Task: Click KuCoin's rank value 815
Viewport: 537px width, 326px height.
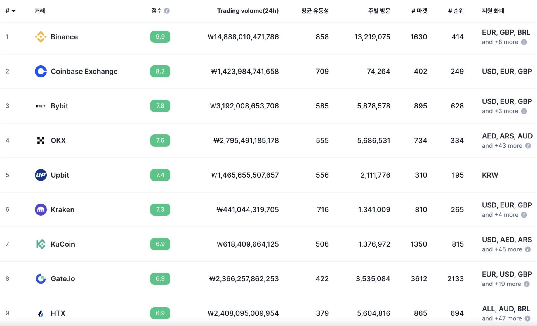Action: [458, 244]
